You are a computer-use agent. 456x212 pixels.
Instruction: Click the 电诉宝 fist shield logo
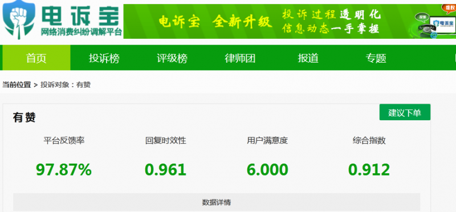[19, 20]
